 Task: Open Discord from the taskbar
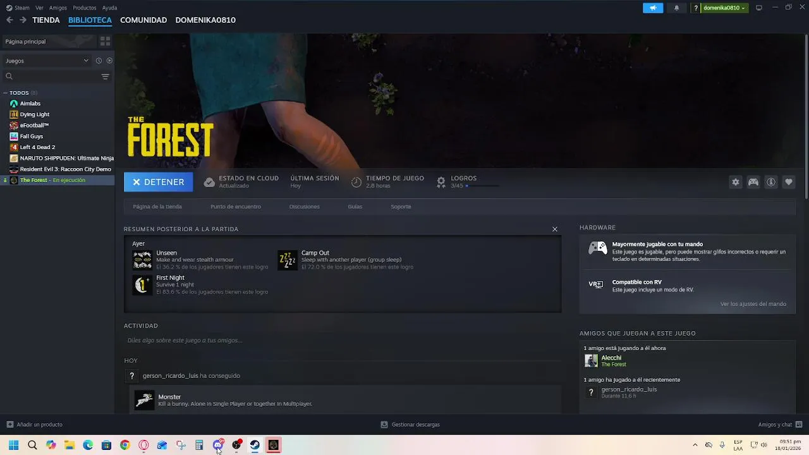[x=218, y=445]
